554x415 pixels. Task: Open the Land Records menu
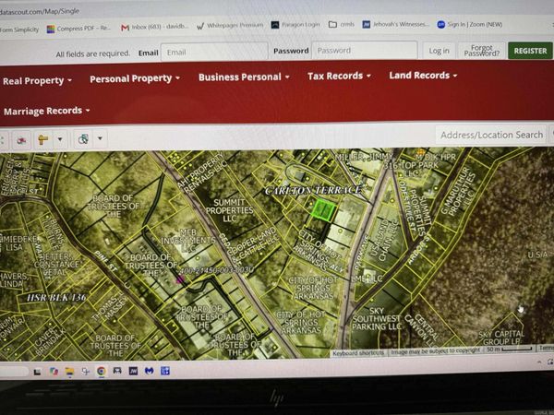[x=423, y=76]
